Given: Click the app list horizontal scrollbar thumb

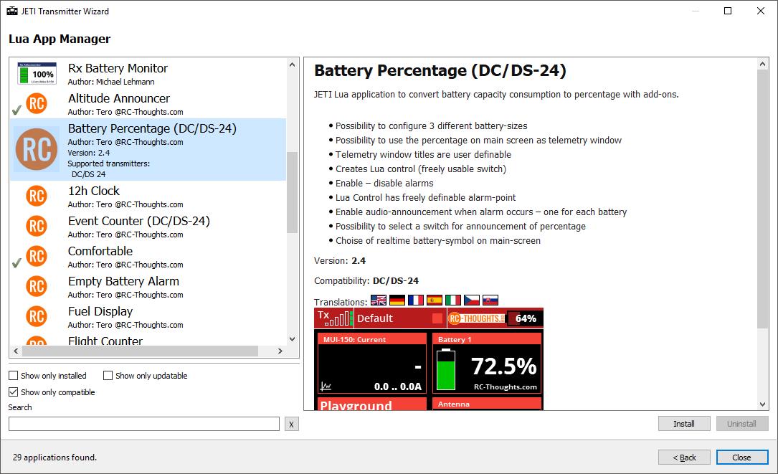Looking at the screenshot, I should point(140,351).
